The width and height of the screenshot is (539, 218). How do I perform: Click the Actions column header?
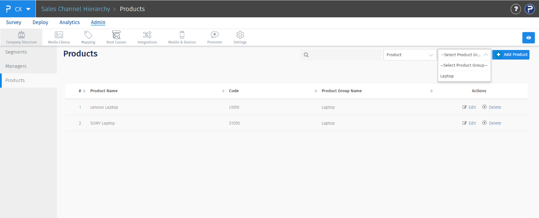tap(479, 91)
